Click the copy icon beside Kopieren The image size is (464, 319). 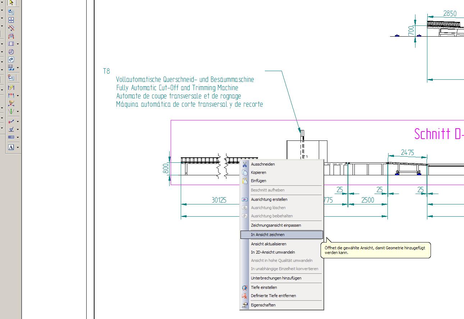pos(245,172)
